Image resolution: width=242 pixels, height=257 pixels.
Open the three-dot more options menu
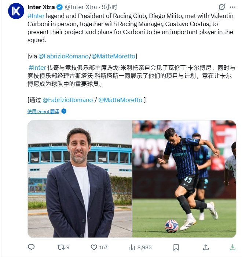pyautogui.click(x=232, y=7)
